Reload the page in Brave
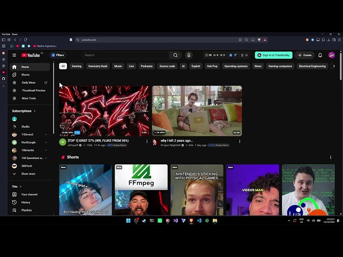Screen dimensions: 343x257 26,40
